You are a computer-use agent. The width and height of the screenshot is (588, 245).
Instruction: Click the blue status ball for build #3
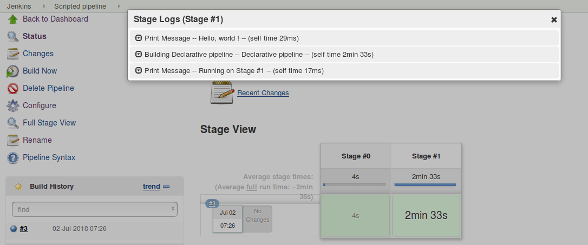14,229
